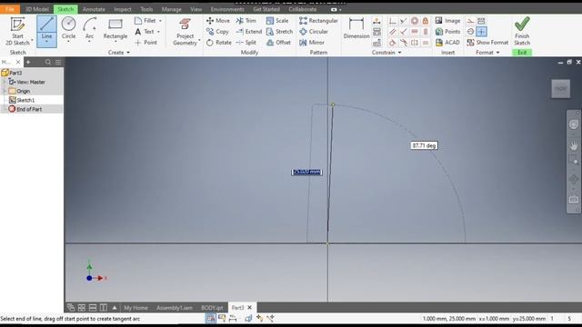Viewport: 582px width, 327px height.
Task: Switch to the Manage tab
Action: coord(172,9)
